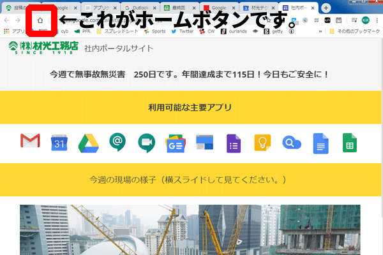
Task: Click the 利用可能な主要アプリ heading
Action: tap(190, 107)
